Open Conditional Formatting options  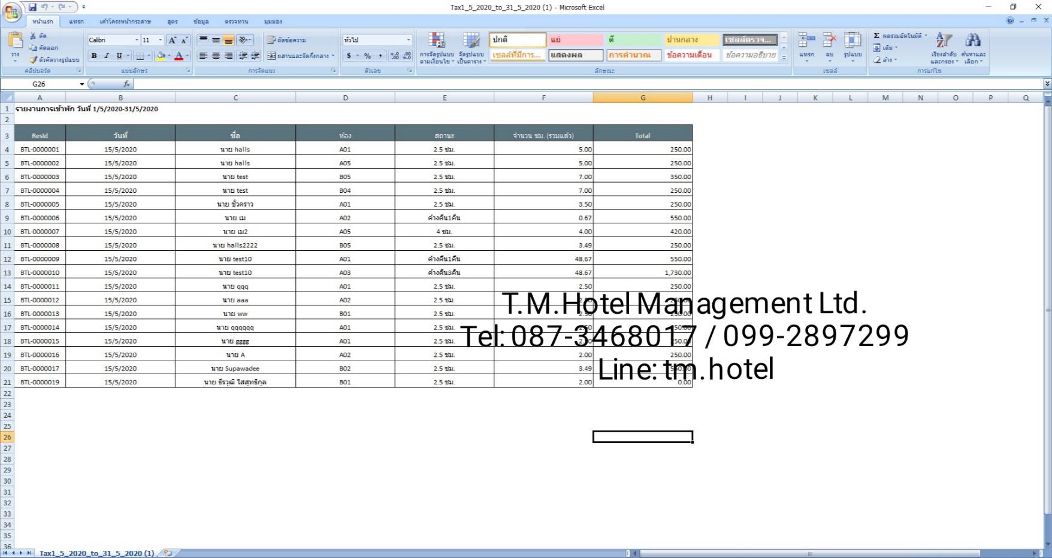tap(437, 48)
